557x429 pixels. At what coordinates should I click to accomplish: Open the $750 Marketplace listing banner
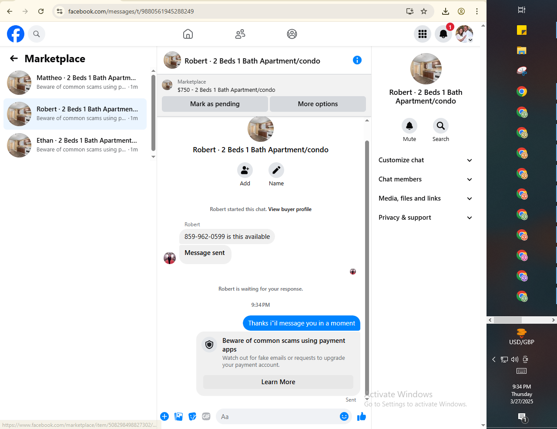tap(264, 85)
